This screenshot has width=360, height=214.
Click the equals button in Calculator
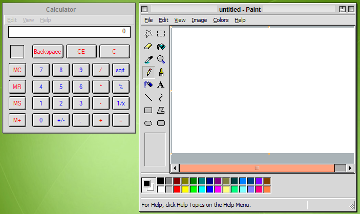(x=121, y=120)
